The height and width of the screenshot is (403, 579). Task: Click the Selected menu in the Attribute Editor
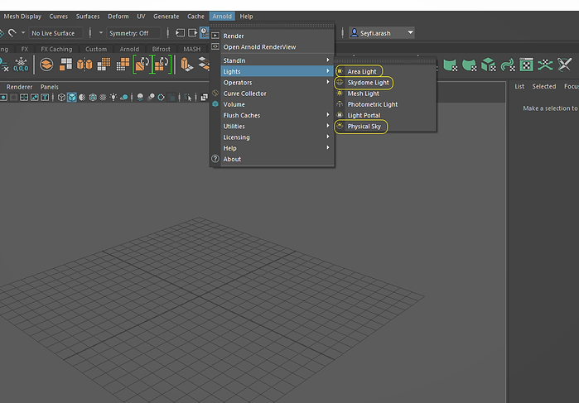click(544, 86)
